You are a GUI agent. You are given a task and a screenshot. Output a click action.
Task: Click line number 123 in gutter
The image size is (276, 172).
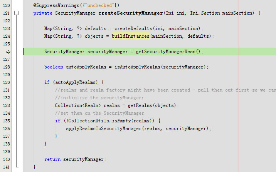tap(7, 28)
